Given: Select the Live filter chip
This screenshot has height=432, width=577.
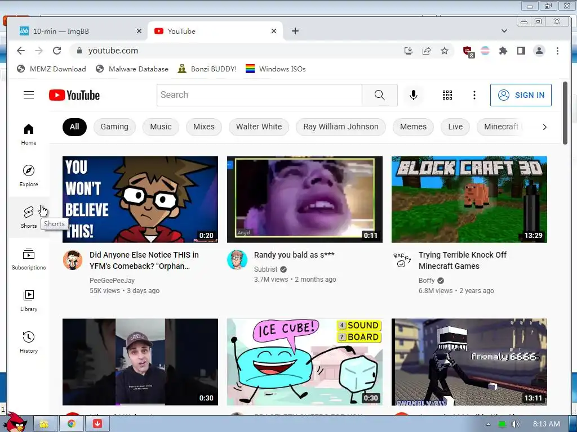Looking at the screenshot, I should pyautogui.click(x=455, y=127).
